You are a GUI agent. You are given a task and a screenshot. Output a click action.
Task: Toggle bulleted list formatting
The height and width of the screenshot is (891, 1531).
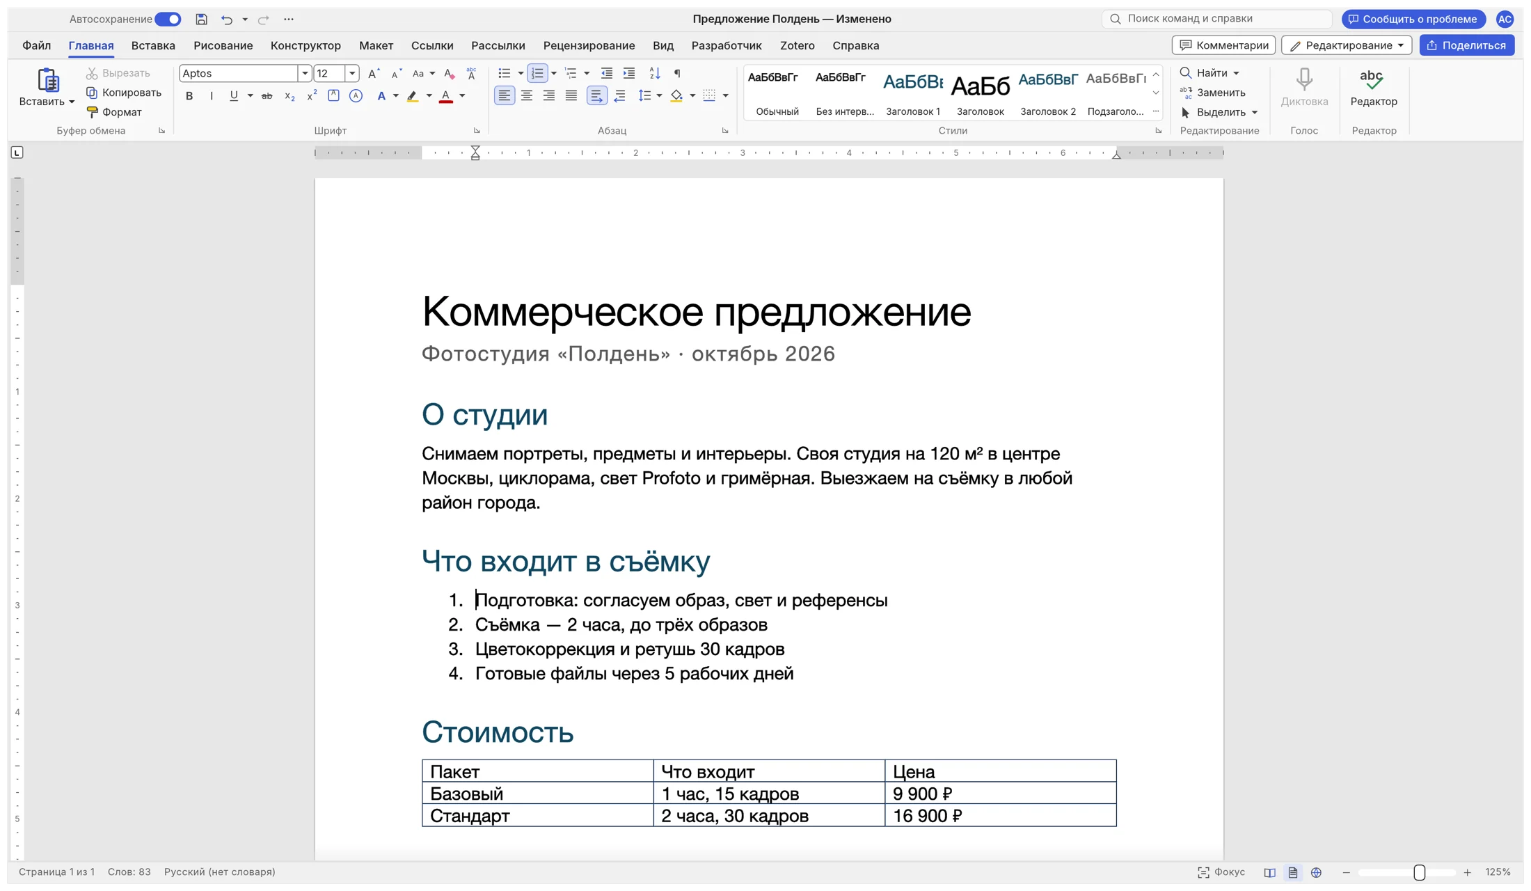(505, 73)
